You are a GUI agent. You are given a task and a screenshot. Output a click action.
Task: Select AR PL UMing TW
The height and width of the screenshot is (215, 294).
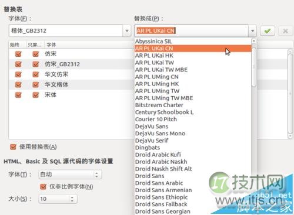(193, 91)
